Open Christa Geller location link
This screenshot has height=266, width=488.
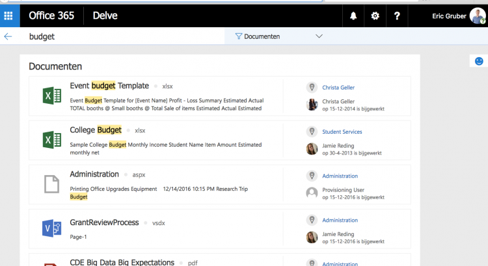[x=338, y=88]
